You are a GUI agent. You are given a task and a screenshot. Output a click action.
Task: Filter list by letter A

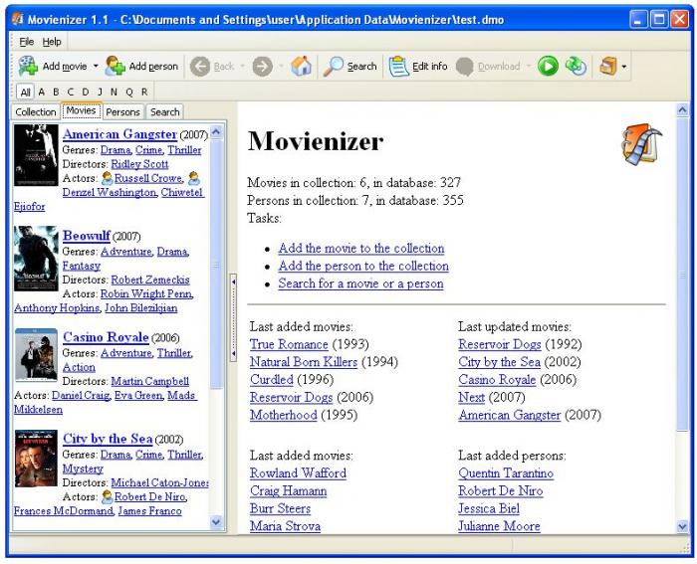click(42, 92)
